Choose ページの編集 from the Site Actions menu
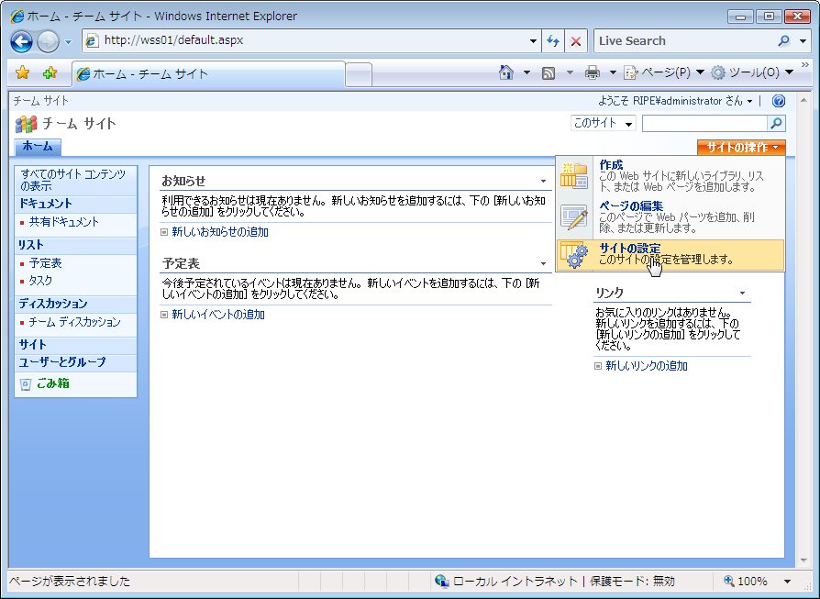This screenshot has width=820, height=599. click(670, 217)
